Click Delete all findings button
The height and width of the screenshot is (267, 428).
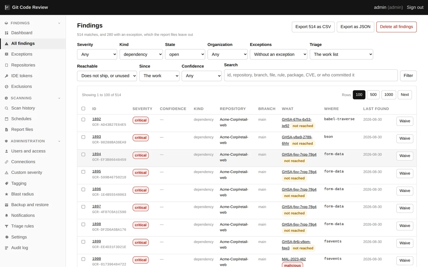click(x=396, y=27)
